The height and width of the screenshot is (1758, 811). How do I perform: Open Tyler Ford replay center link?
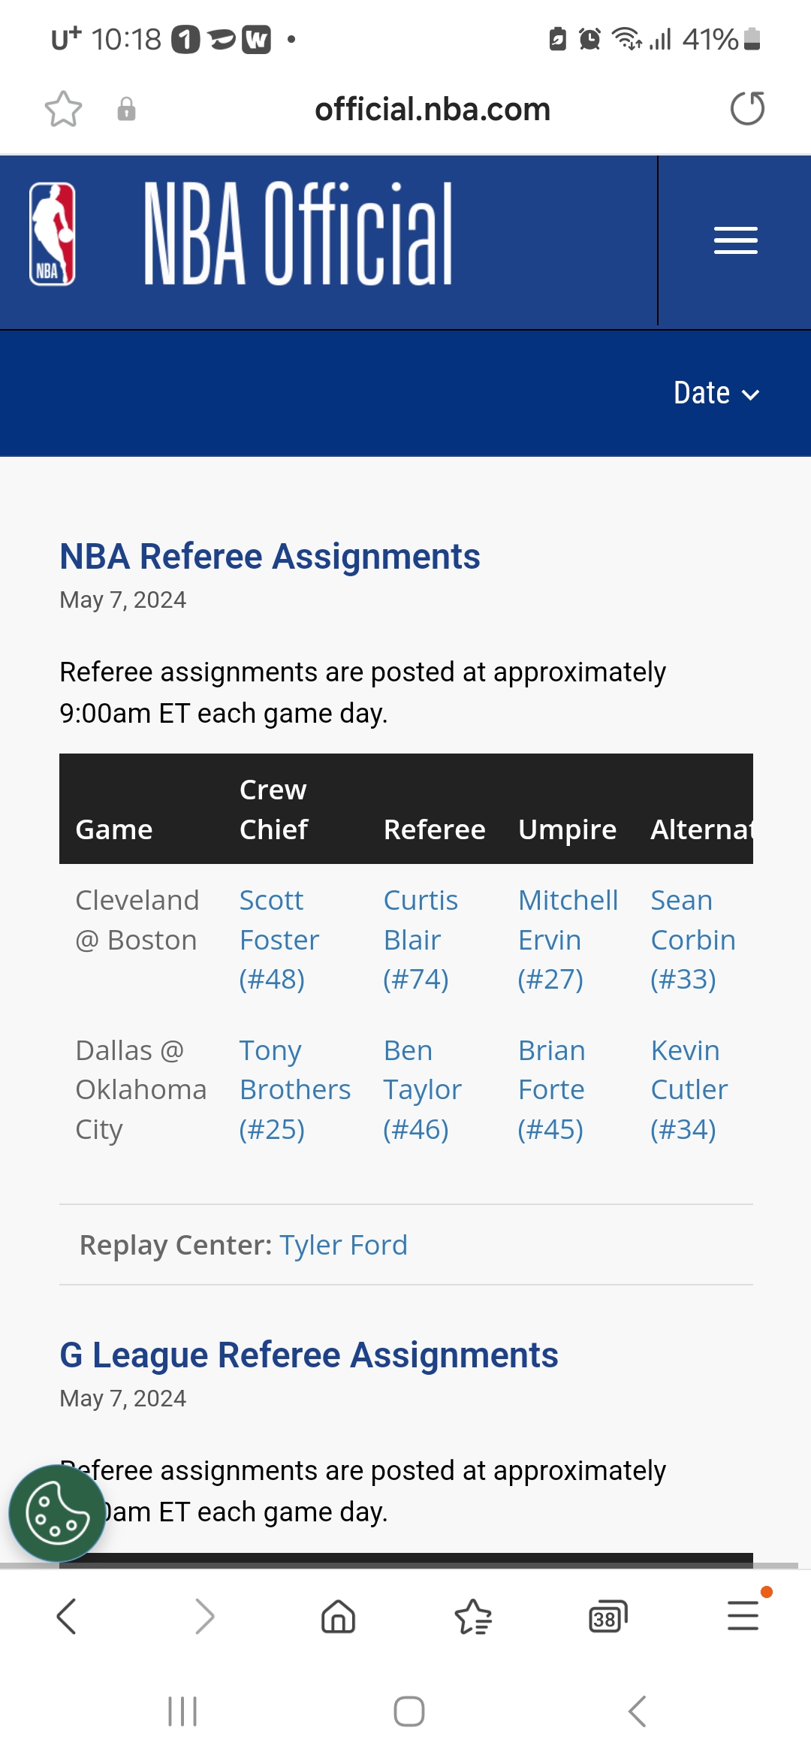[x=343, y=1245]
